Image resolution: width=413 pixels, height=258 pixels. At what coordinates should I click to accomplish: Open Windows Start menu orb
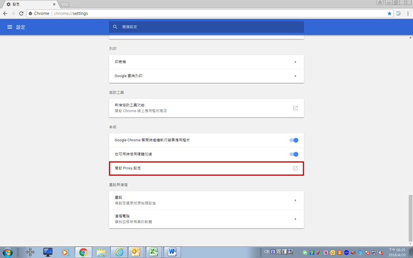pyautogui.click(x=8, y=252)
